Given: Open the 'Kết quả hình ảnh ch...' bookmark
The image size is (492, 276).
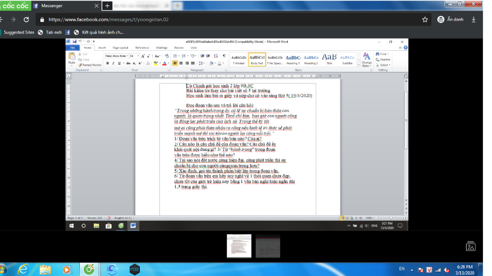Looking at the screenshot, I should pos(98,32).
